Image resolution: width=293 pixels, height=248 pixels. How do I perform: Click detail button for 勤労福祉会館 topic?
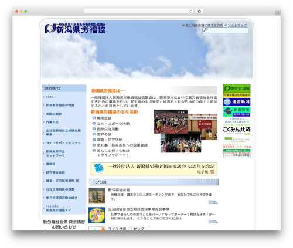[x=213, y=202]
